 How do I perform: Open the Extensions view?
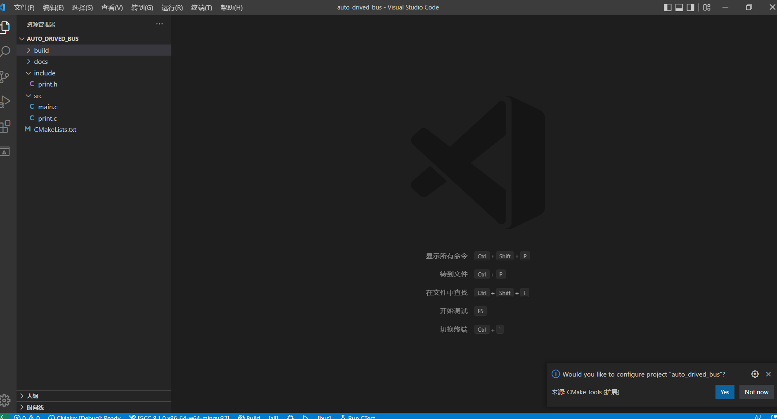tap(5, 126)
